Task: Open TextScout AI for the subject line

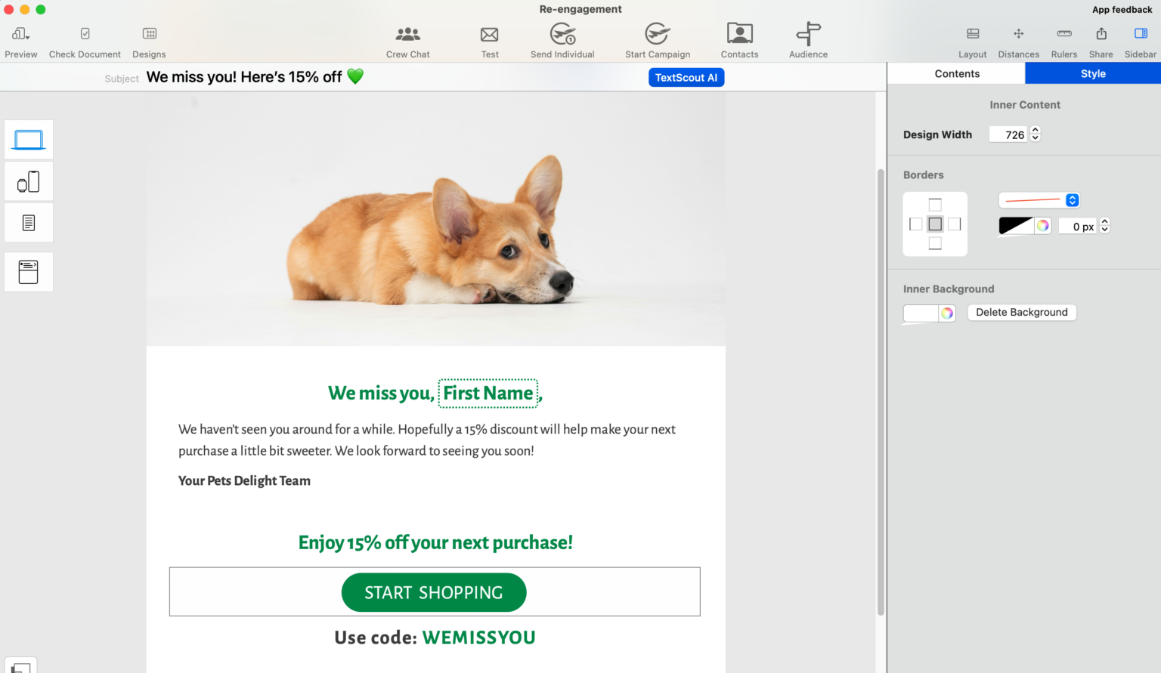Action: click(x=686, y=77)
